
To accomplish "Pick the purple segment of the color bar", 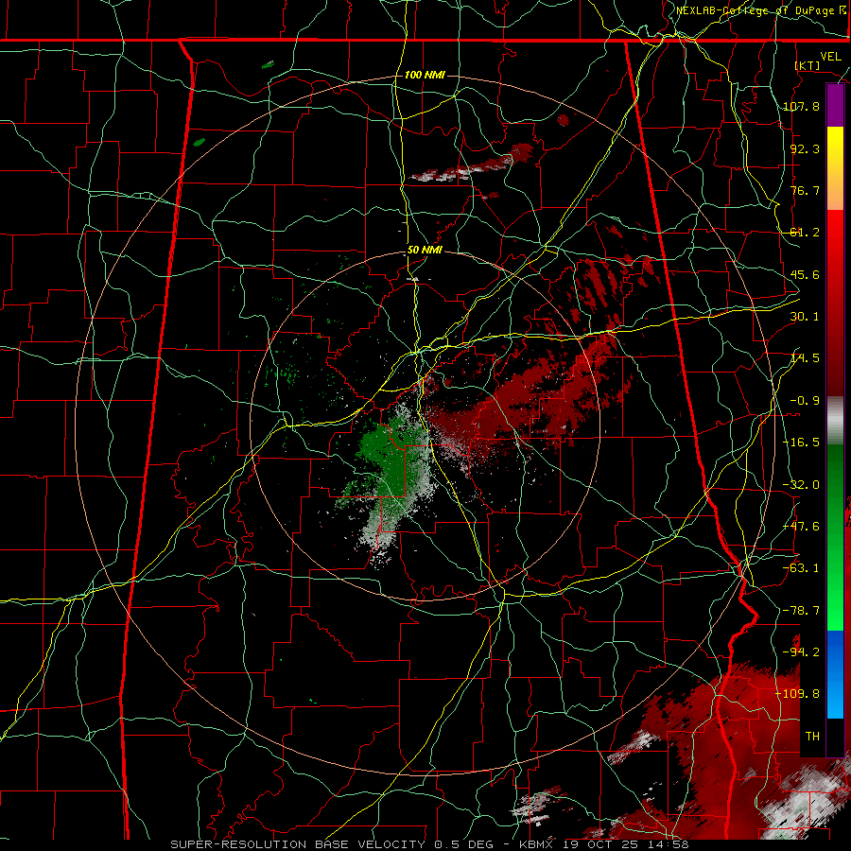I will tap(835, 105).
